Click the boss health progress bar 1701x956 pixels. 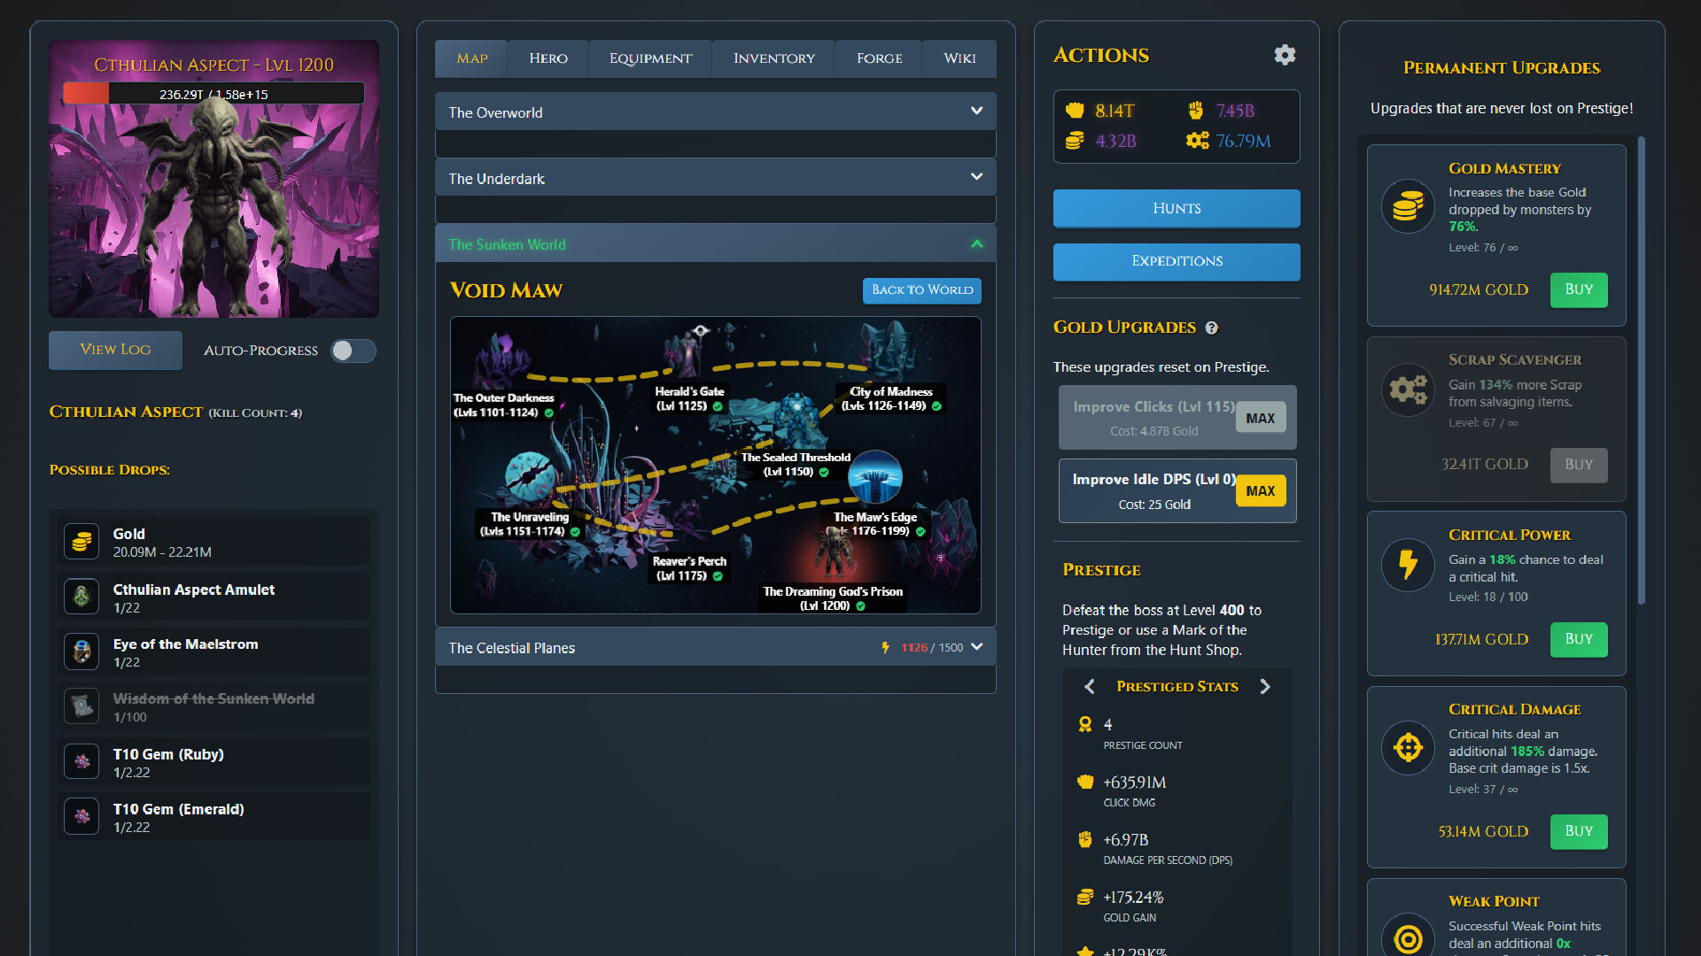pyautogui.click(x=213, y=92)
